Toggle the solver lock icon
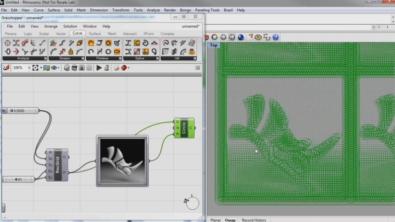 click(x=106, y=68)
